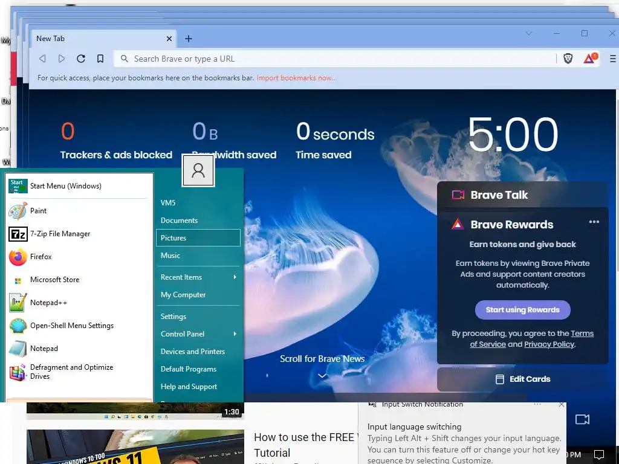Open Settings from Start Menu
Screen dimensions: 619x464
[198, 317]
